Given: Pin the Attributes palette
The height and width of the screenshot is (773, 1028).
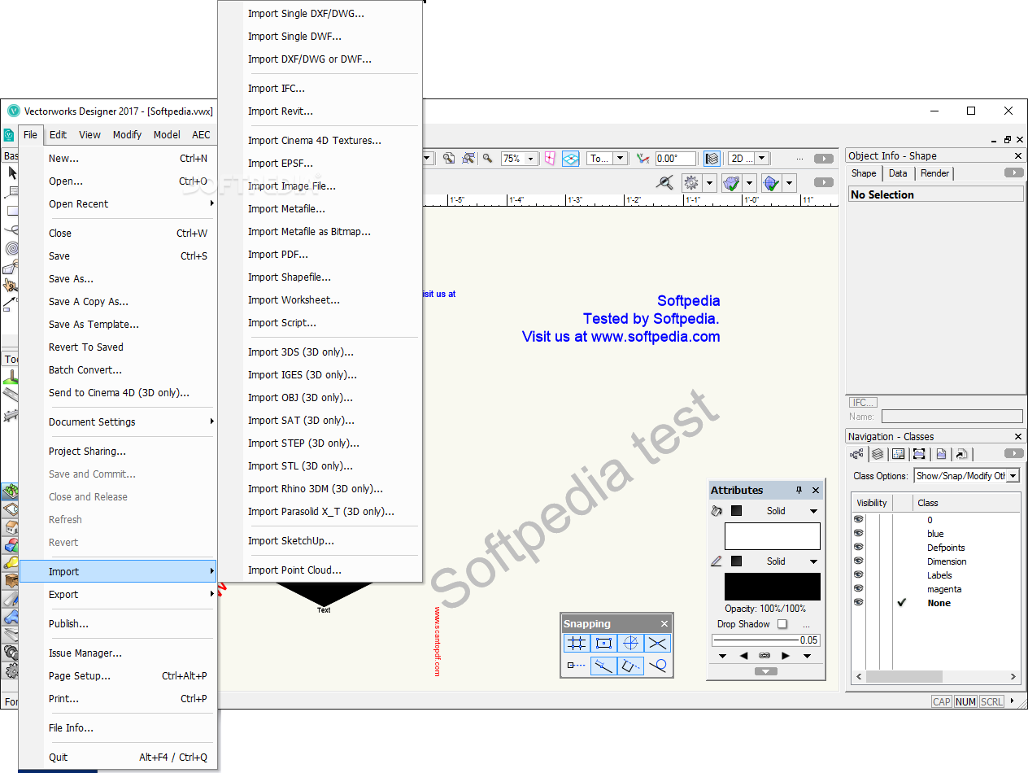Looking at the screenshot, I should (799, 490).
